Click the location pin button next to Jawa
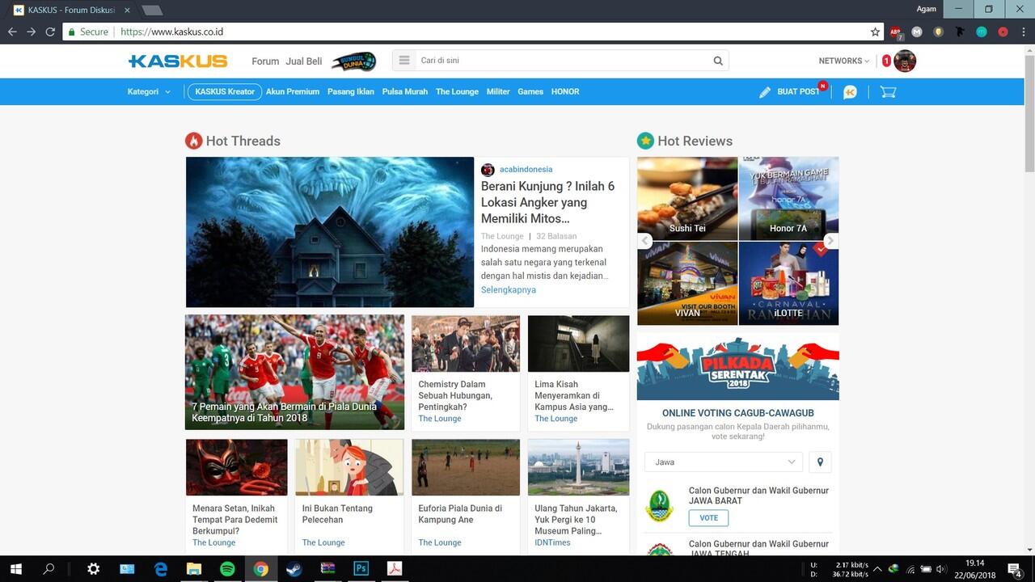This screenshot has width=1035, height=582. pos(820,462)
